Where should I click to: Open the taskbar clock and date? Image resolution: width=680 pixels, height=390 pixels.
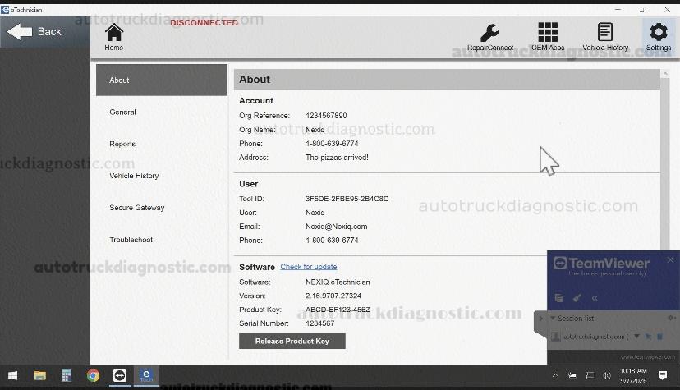tap(633, 376)
